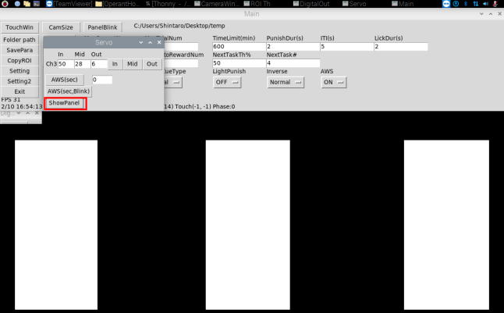
Task: Expand the Inverse Normal dropdown
Action: pyautogui.click(x=285, y=82)
